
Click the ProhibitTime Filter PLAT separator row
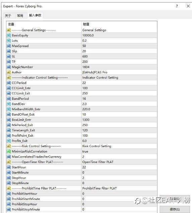coord(82,188)
